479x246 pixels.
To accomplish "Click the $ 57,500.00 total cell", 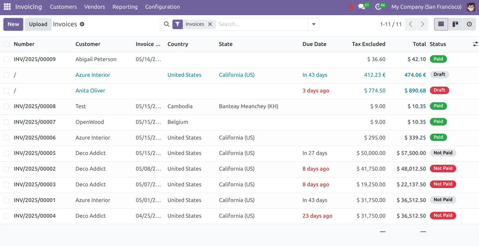I will pyautogui.click(x=411, y=153).
